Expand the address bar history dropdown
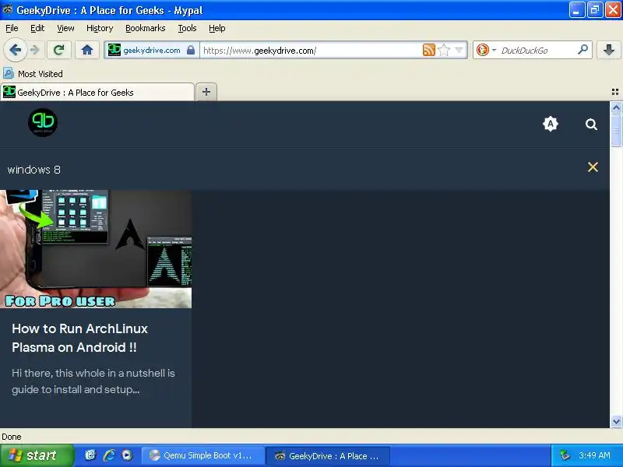623x467 pixels. point(459,50)
